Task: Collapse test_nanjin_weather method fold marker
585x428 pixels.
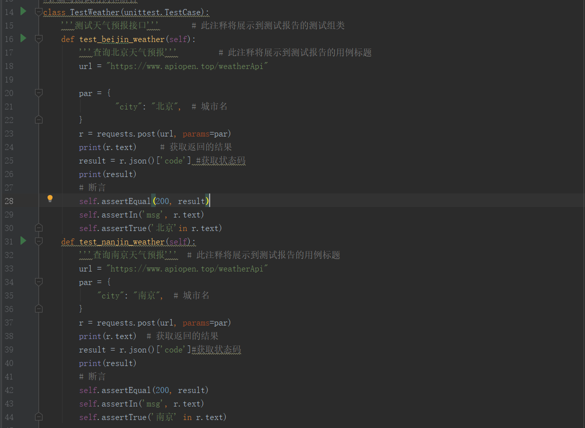Action: (39, 241)
